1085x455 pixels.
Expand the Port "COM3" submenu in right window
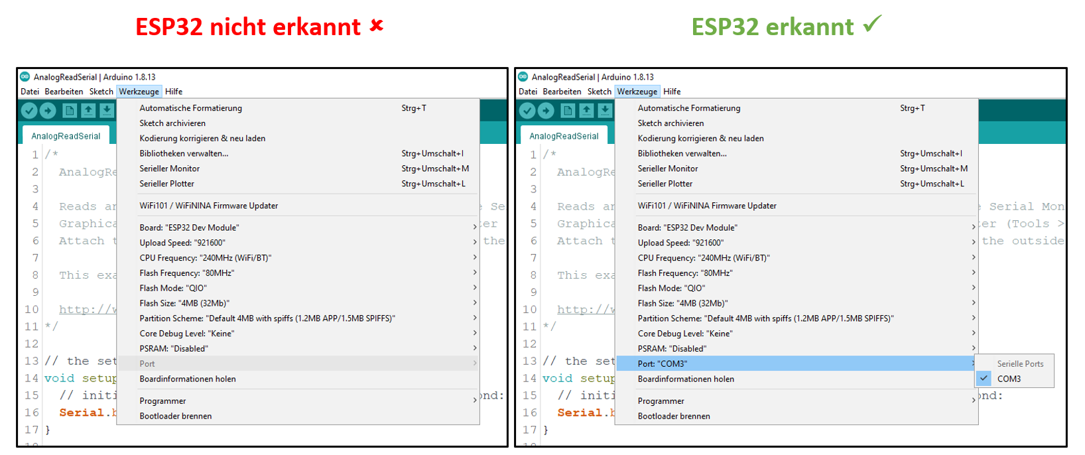796,363
